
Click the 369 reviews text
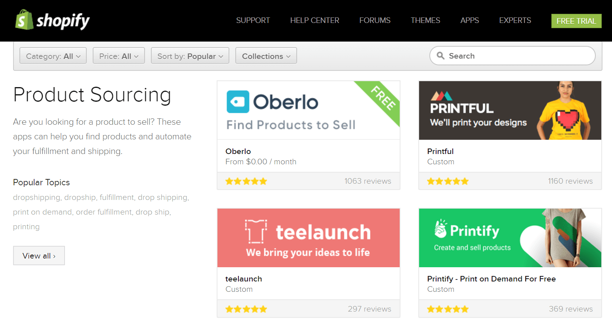point(571,309)
